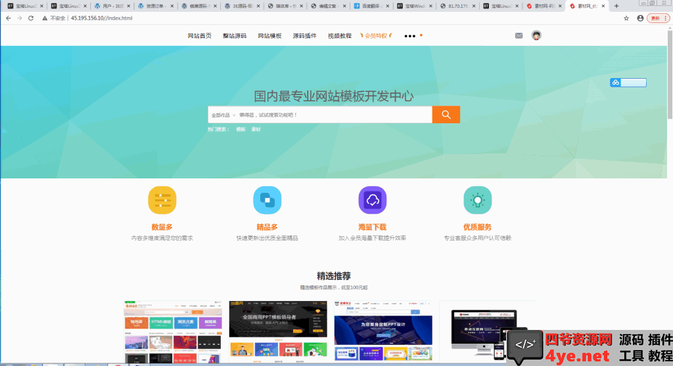
Task: Go to 视频教程 in the navigation bar
Action: tap(340, 36)
